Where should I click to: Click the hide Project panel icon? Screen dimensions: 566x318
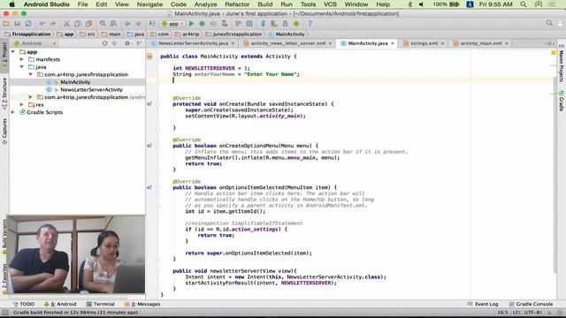tap(139, 43)
